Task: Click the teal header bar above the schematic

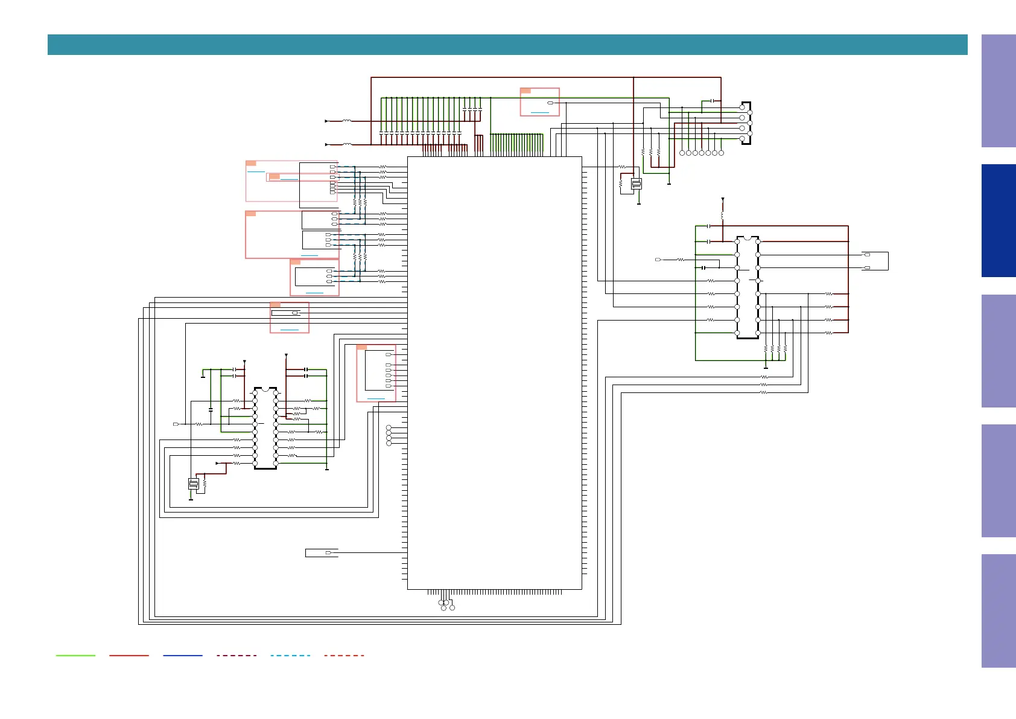Action: pyautogui.click(x=507, y=45)
